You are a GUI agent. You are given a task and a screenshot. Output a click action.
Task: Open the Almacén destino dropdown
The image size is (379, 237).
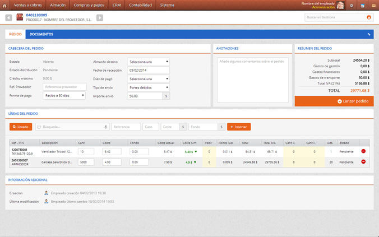pos(148,62)
